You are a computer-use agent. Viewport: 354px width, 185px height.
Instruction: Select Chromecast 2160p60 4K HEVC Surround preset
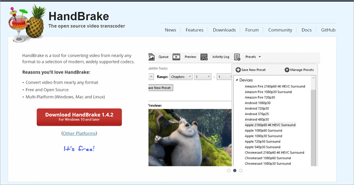point(274,152)
